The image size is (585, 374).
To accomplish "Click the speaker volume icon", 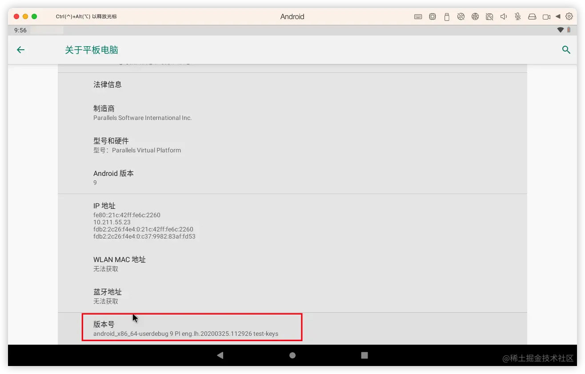I will [x=504, y=16].
